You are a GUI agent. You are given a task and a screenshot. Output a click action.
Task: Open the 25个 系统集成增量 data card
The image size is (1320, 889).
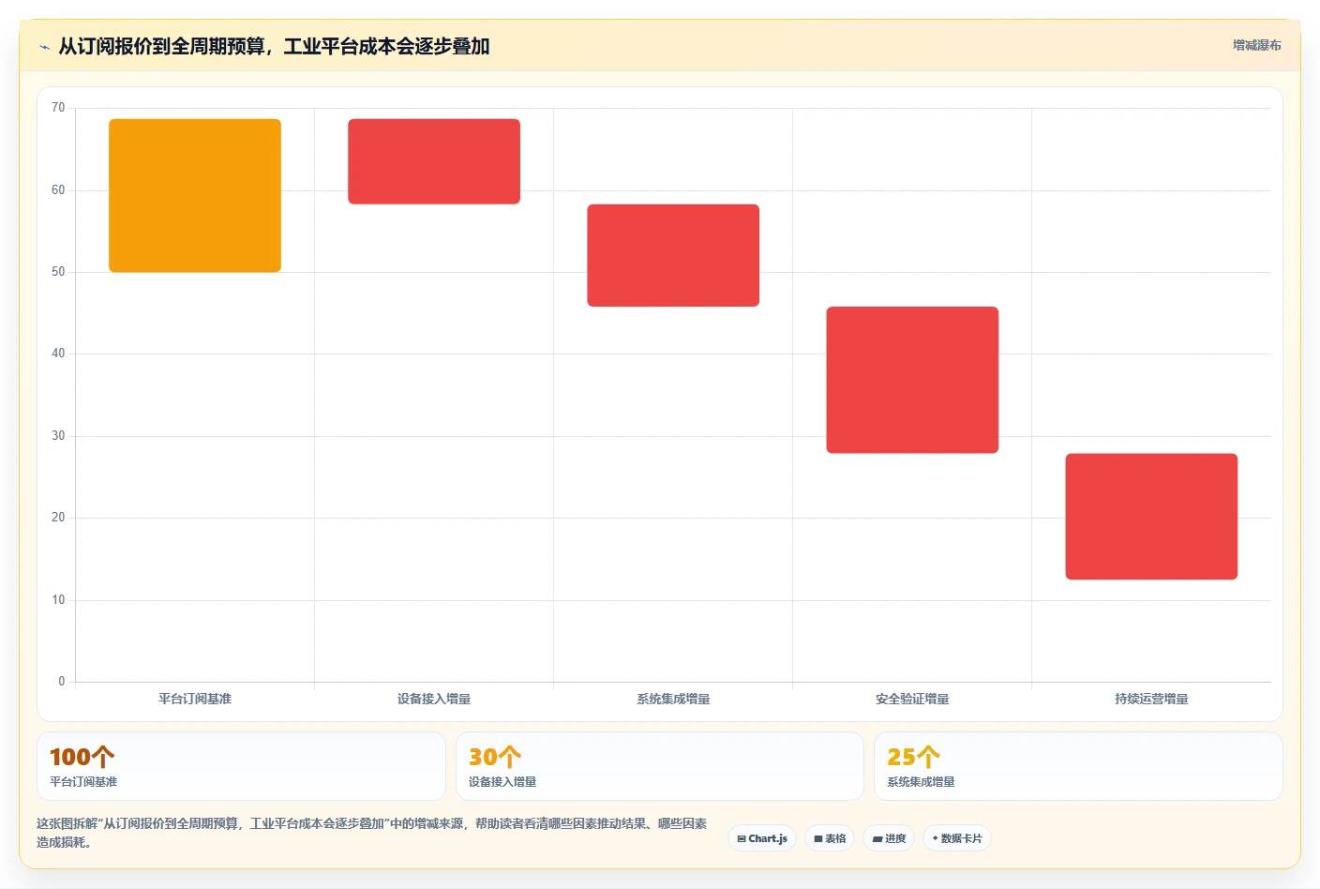[x=1078, y=766]
